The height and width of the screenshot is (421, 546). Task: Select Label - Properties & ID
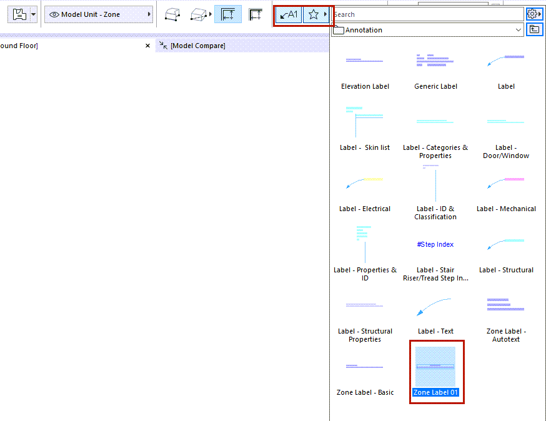tap(365, 254)
